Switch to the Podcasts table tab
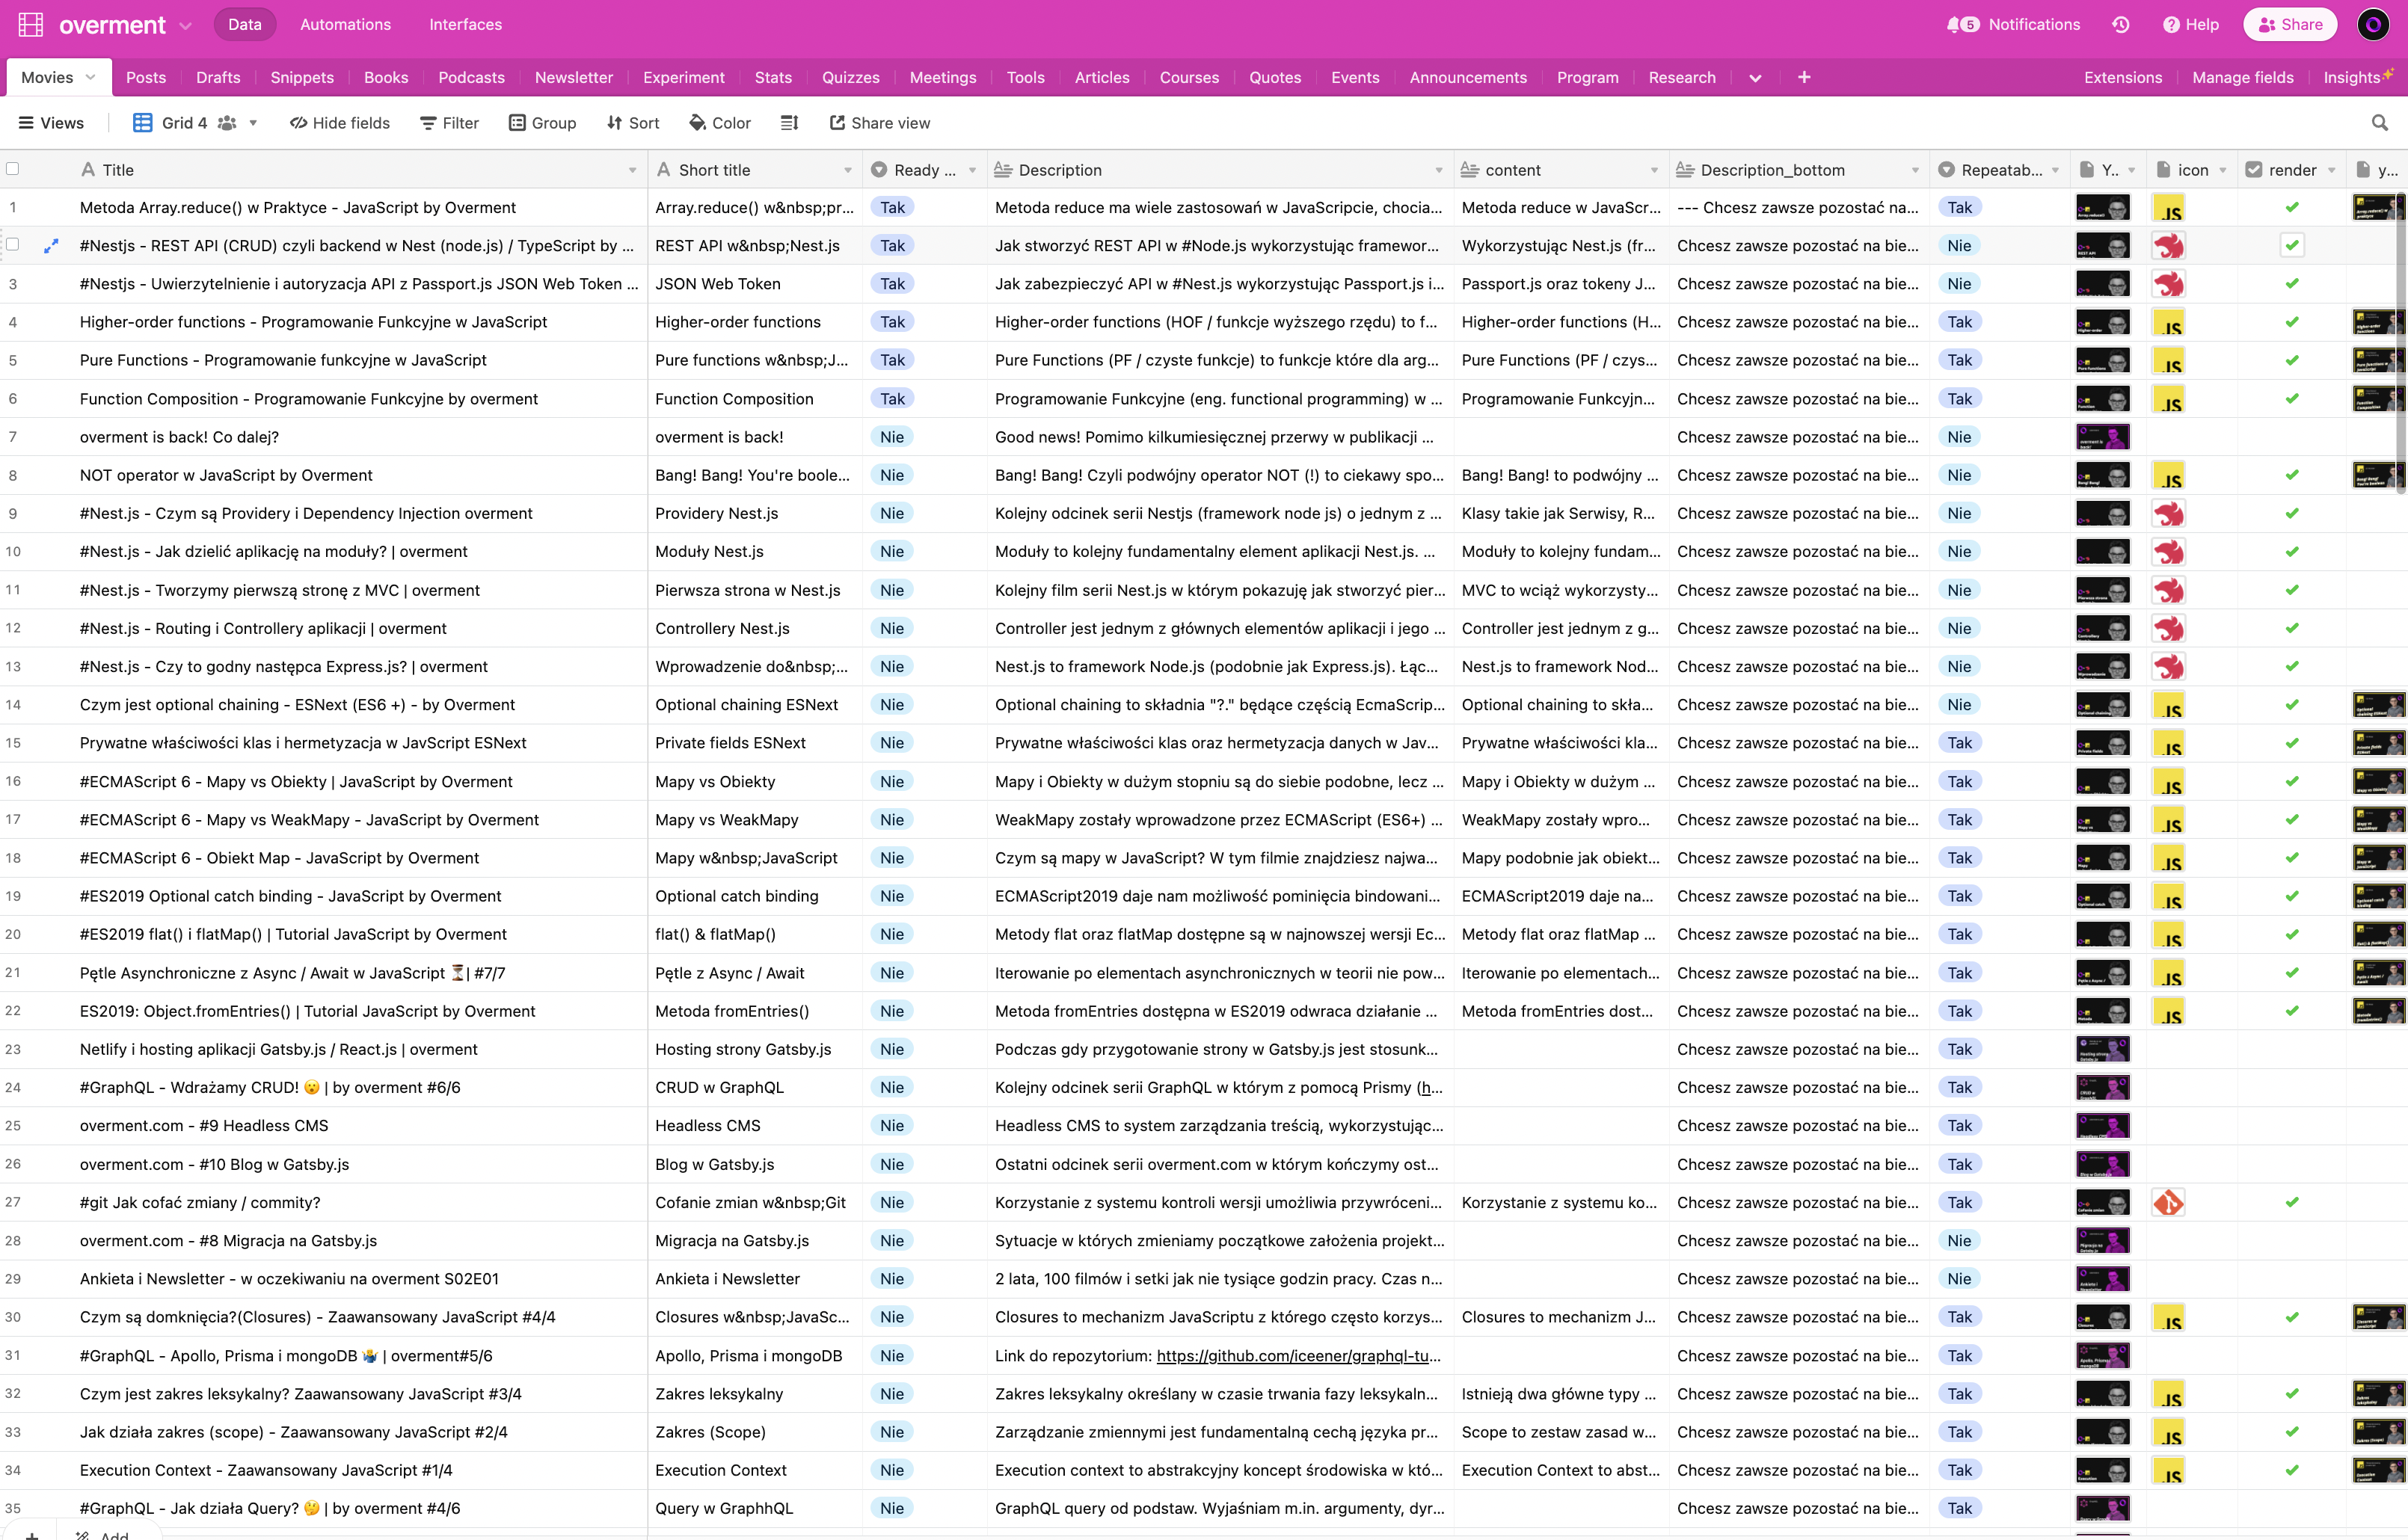Viewport: 2408px width, 1540px height. [471, 77]
